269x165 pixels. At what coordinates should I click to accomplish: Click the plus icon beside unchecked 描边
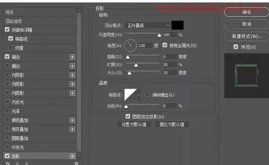point(72,66)
